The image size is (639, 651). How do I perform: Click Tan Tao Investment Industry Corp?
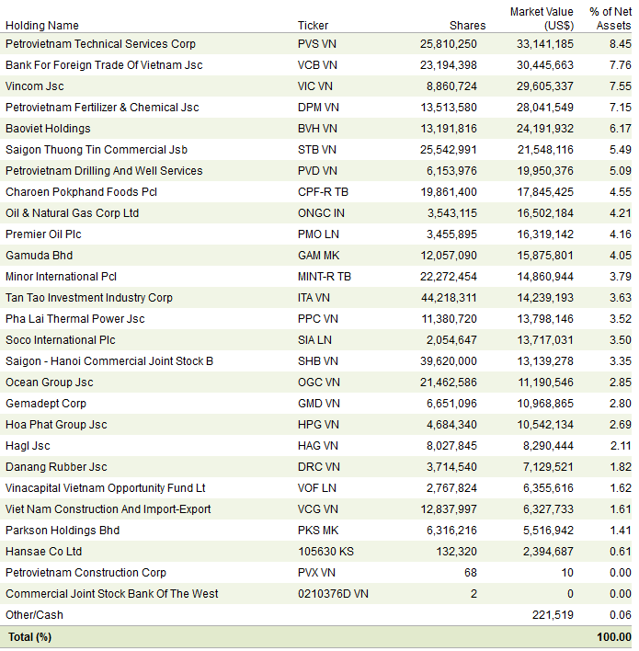tap(89, 298)
